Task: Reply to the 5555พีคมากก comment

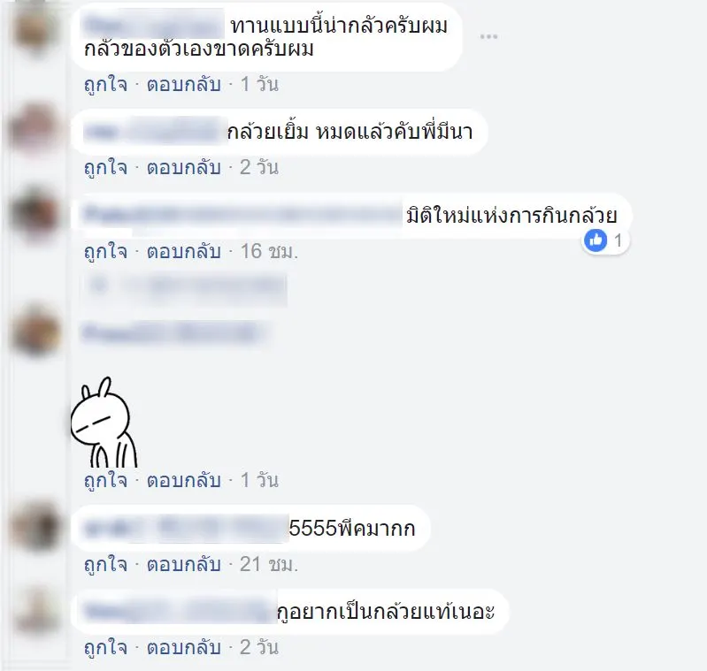Action: (x=184, y=564)
